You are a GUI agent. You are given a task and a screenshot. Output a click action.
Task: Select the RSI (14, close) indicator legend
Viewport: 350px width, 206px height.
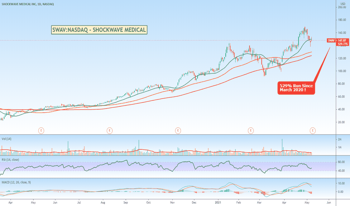(x=10, y=160)
